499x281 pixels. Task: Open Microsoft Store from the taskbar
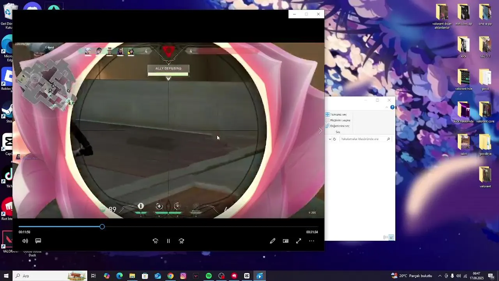pos(145,276)
